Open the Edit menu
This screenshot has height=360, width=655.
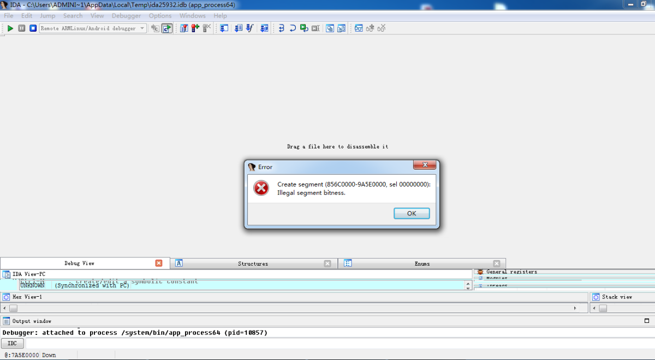click(27, 16)
